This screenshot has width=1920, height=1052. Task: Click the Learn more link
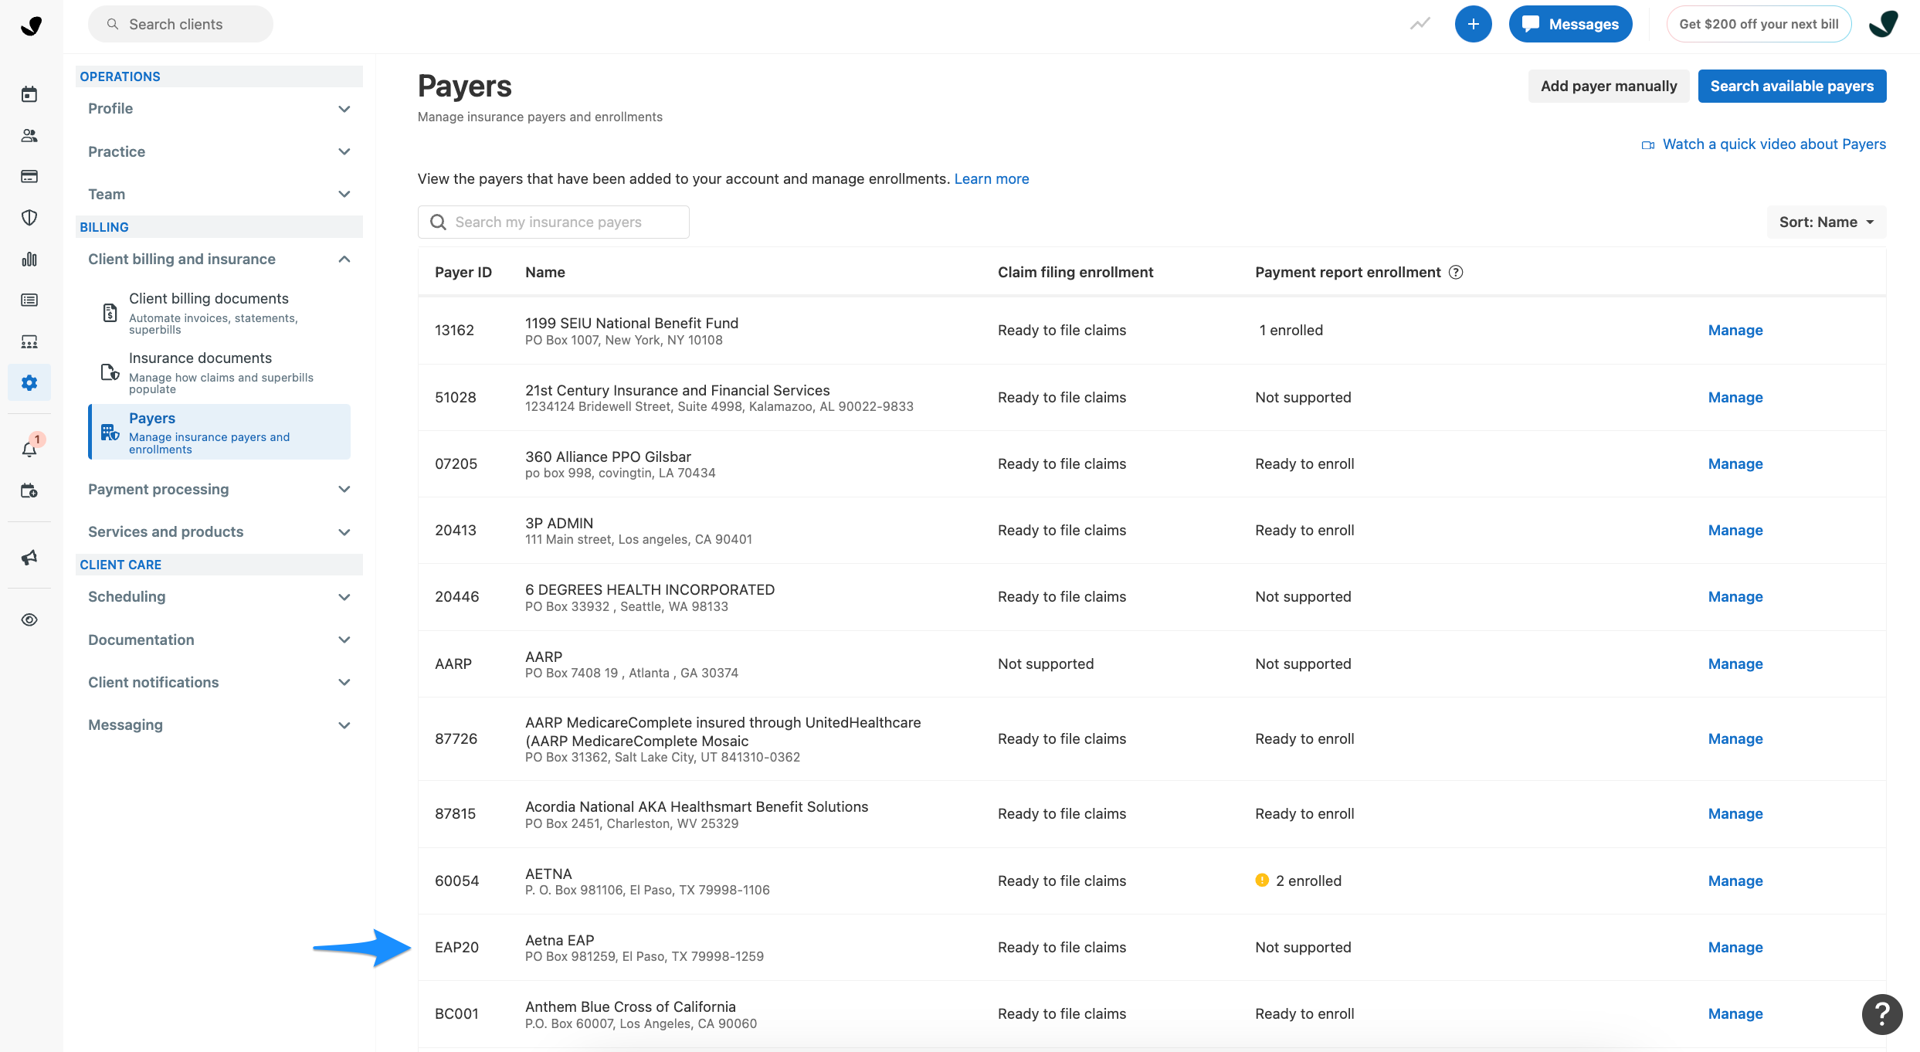point(992,179)
